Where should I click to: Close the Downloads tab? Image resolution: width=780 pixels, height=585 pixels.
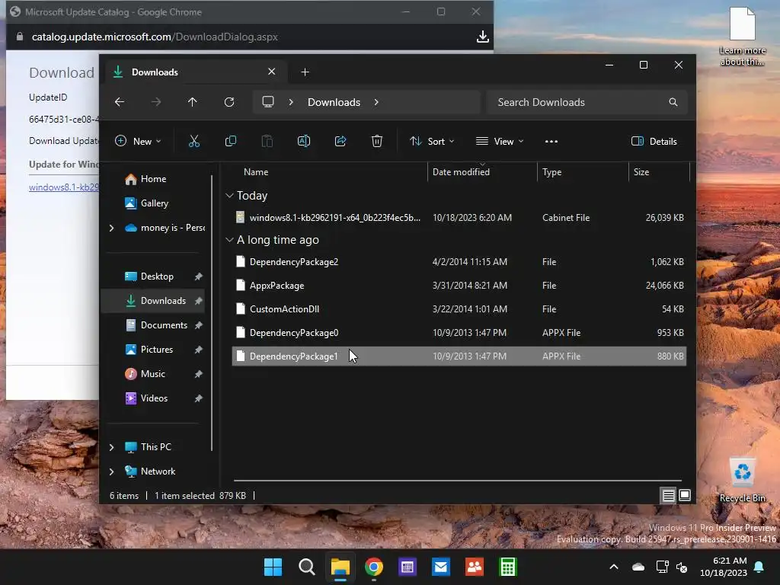coord(272,72)
